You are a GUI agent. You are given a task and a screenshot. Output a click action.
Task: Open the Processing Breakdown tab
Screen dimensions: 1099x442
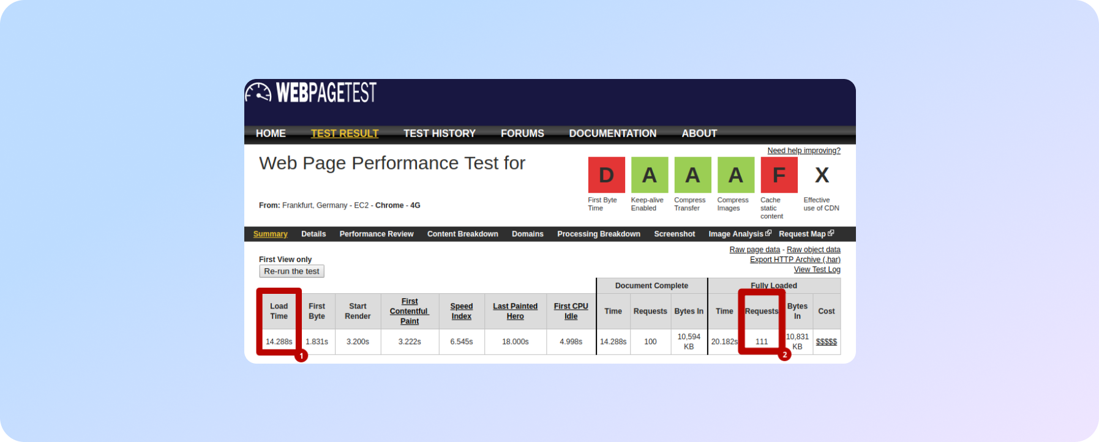coord(599,234)
